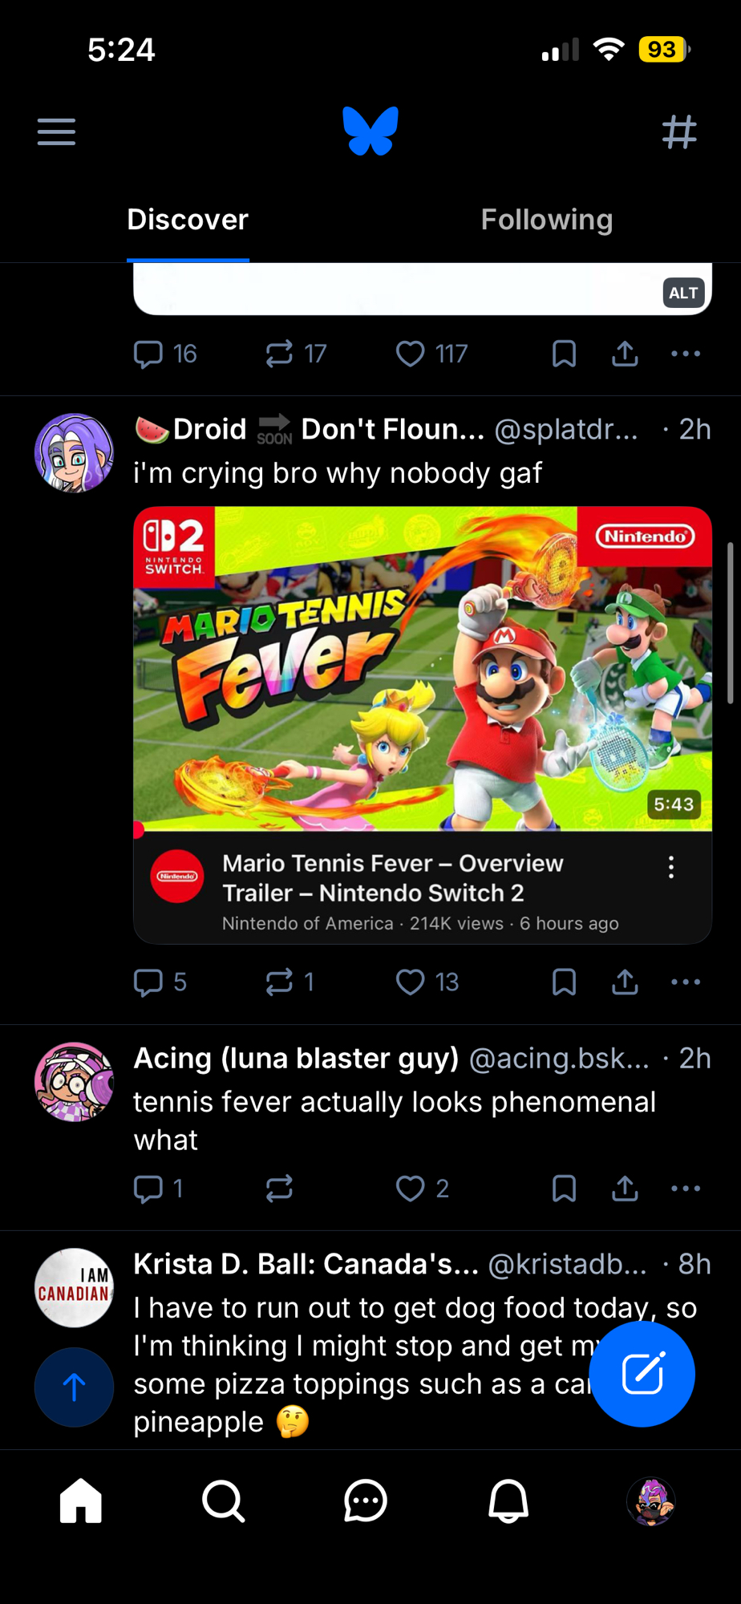This screenshot has height=1604, width=741.
Task: Open the video card's three-dot menu
Action: pyautogui.click(x=671, y=867)
